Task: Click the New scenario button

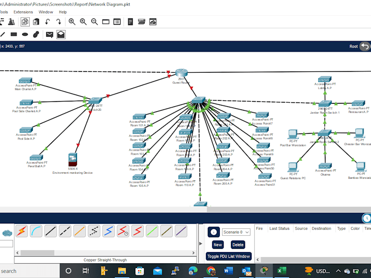Action: (x=217, y=245)
